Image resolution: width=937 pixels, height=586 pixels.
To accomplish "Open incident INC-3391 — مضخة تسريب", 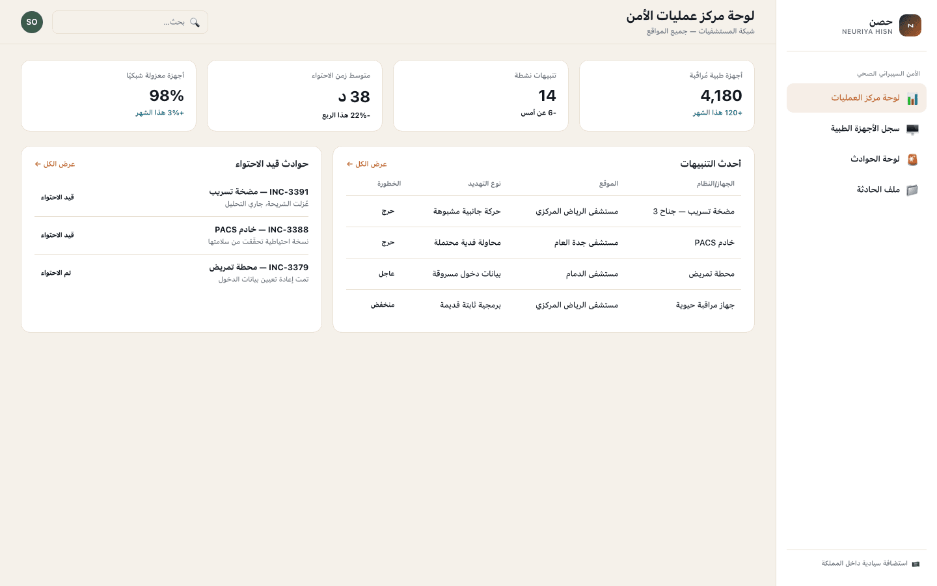I will click(x=172, y=197).
